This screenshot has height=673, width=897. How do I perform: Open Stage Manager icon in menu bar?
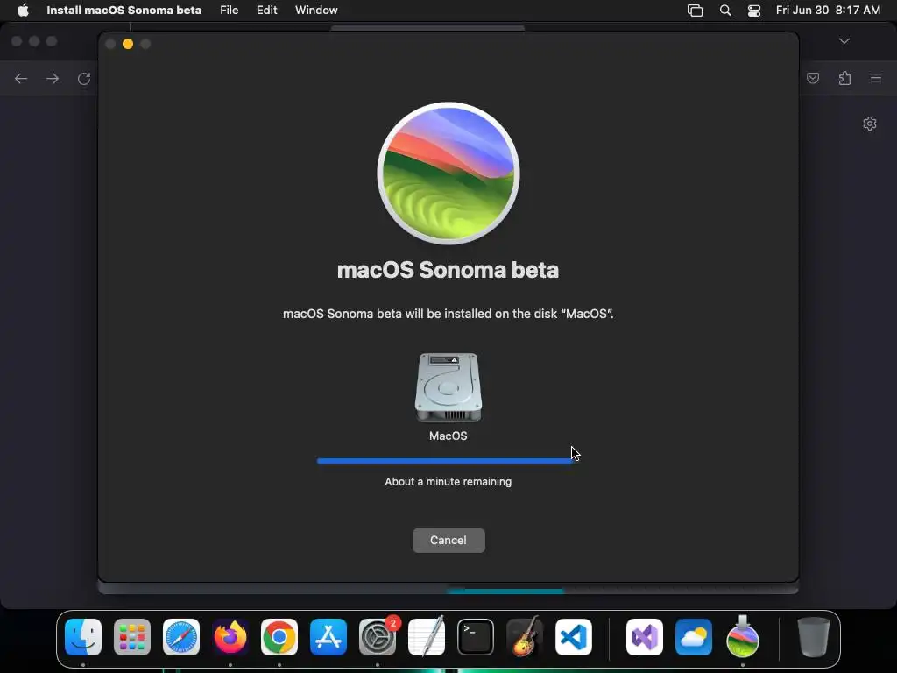(x=695, y=11)
